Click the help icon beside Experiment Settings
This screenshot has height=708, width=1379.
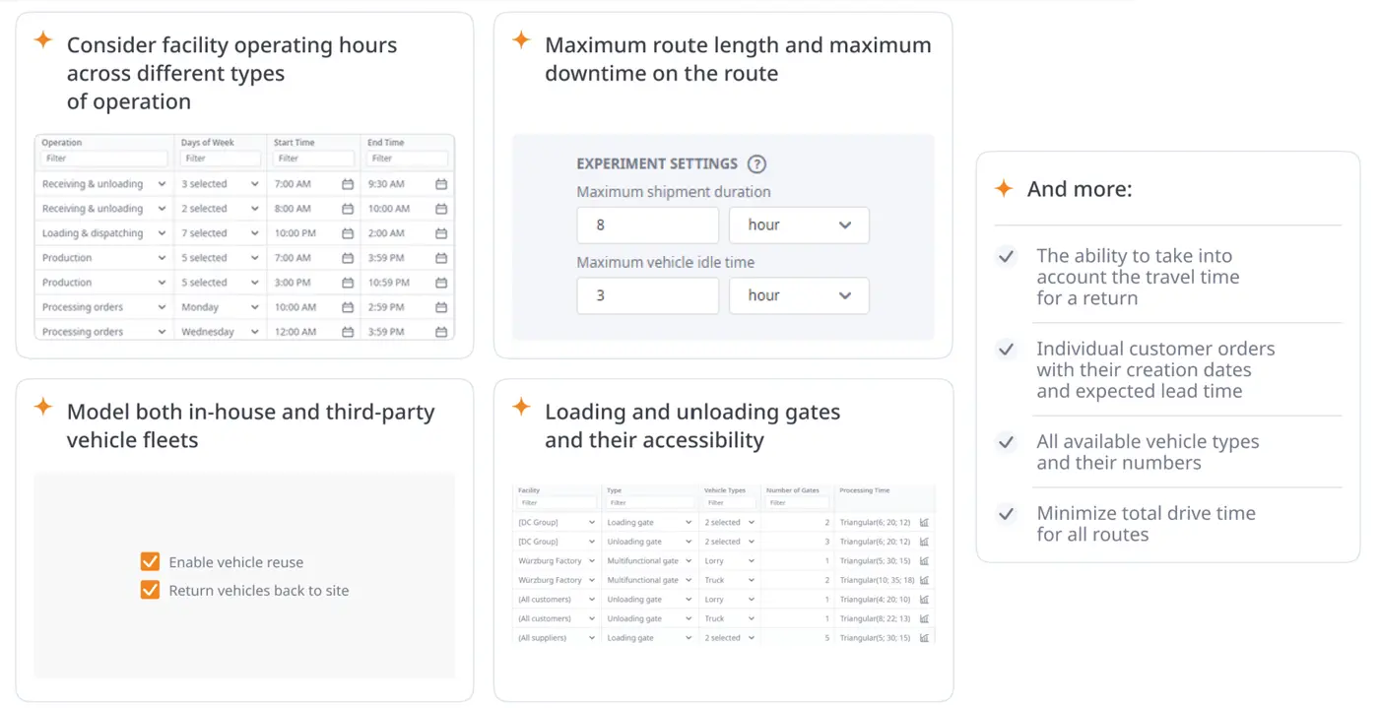pos(756,164)
